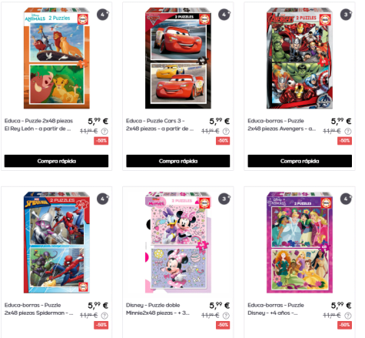
Task: Click age badge on Spiderman puzzle
Action: (103, 199)
